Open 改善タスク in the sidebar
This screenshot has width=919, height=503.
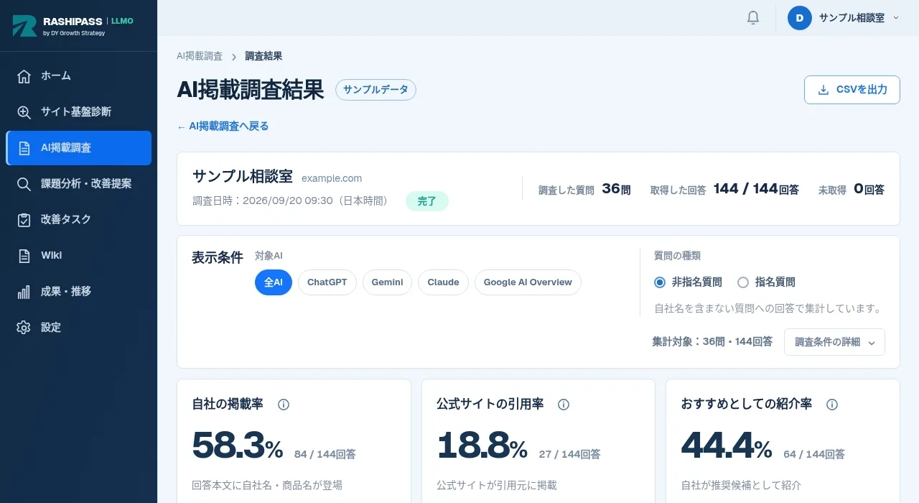(x=79, y=220)
